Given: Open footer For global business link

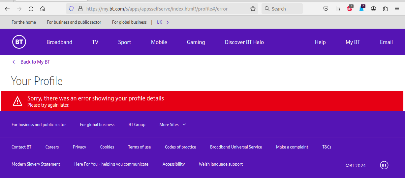Looking at the screenshot, I should (x=97, y=124).
